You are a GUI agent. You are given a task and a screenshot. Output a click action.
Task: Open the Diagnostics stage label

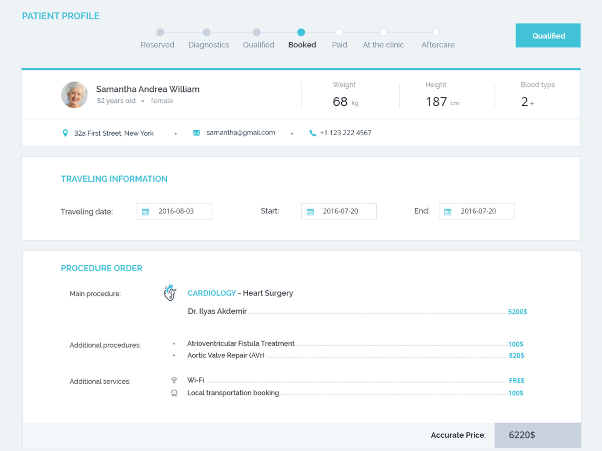point(208,45)
